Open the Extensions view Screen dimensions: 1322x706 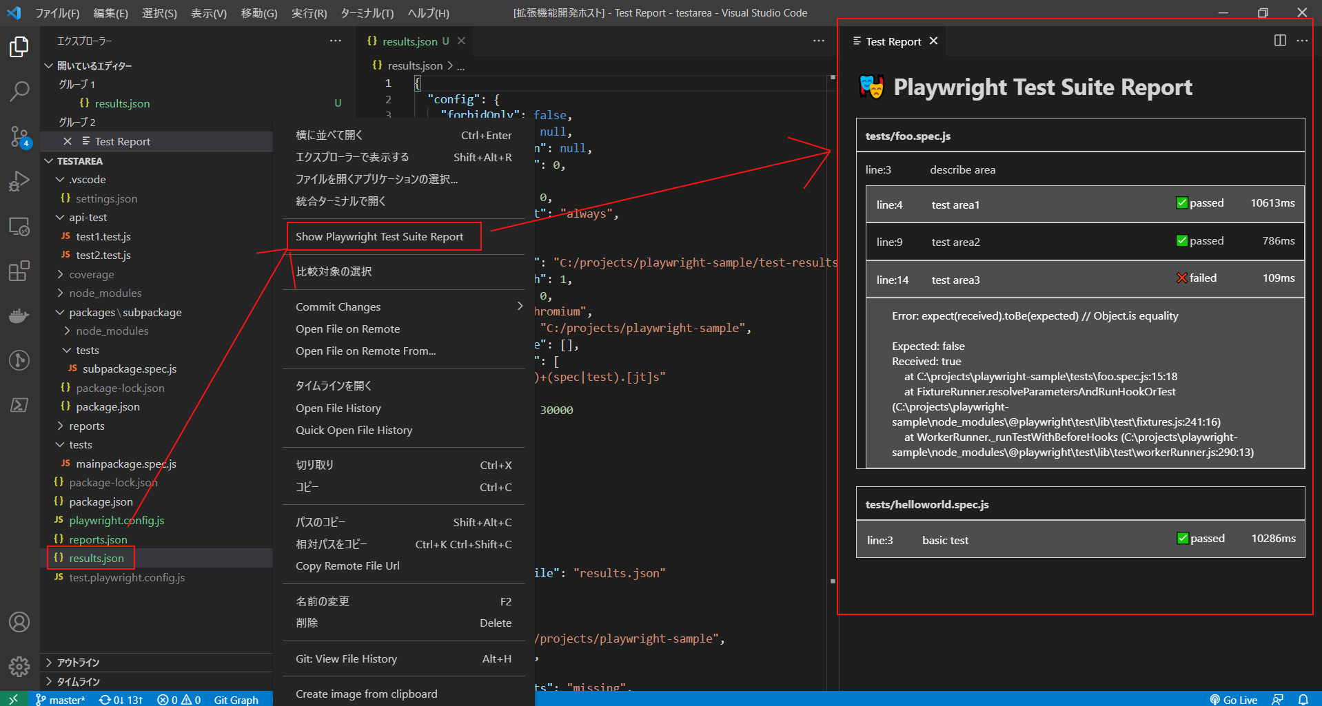tap(19, 271)
